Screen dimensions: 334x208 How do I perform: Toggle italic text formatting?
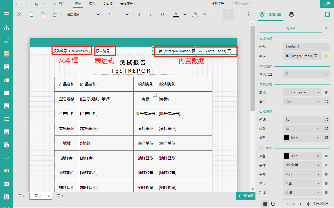(151, 15)
